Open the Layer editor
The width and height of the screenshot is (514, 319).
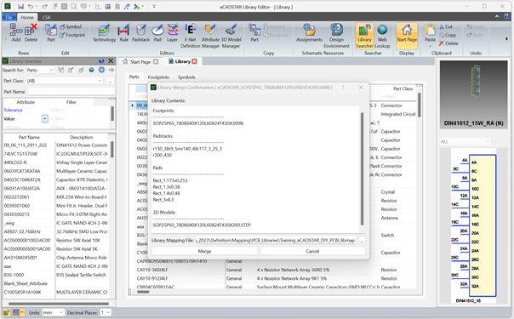[x=172, y=33]
